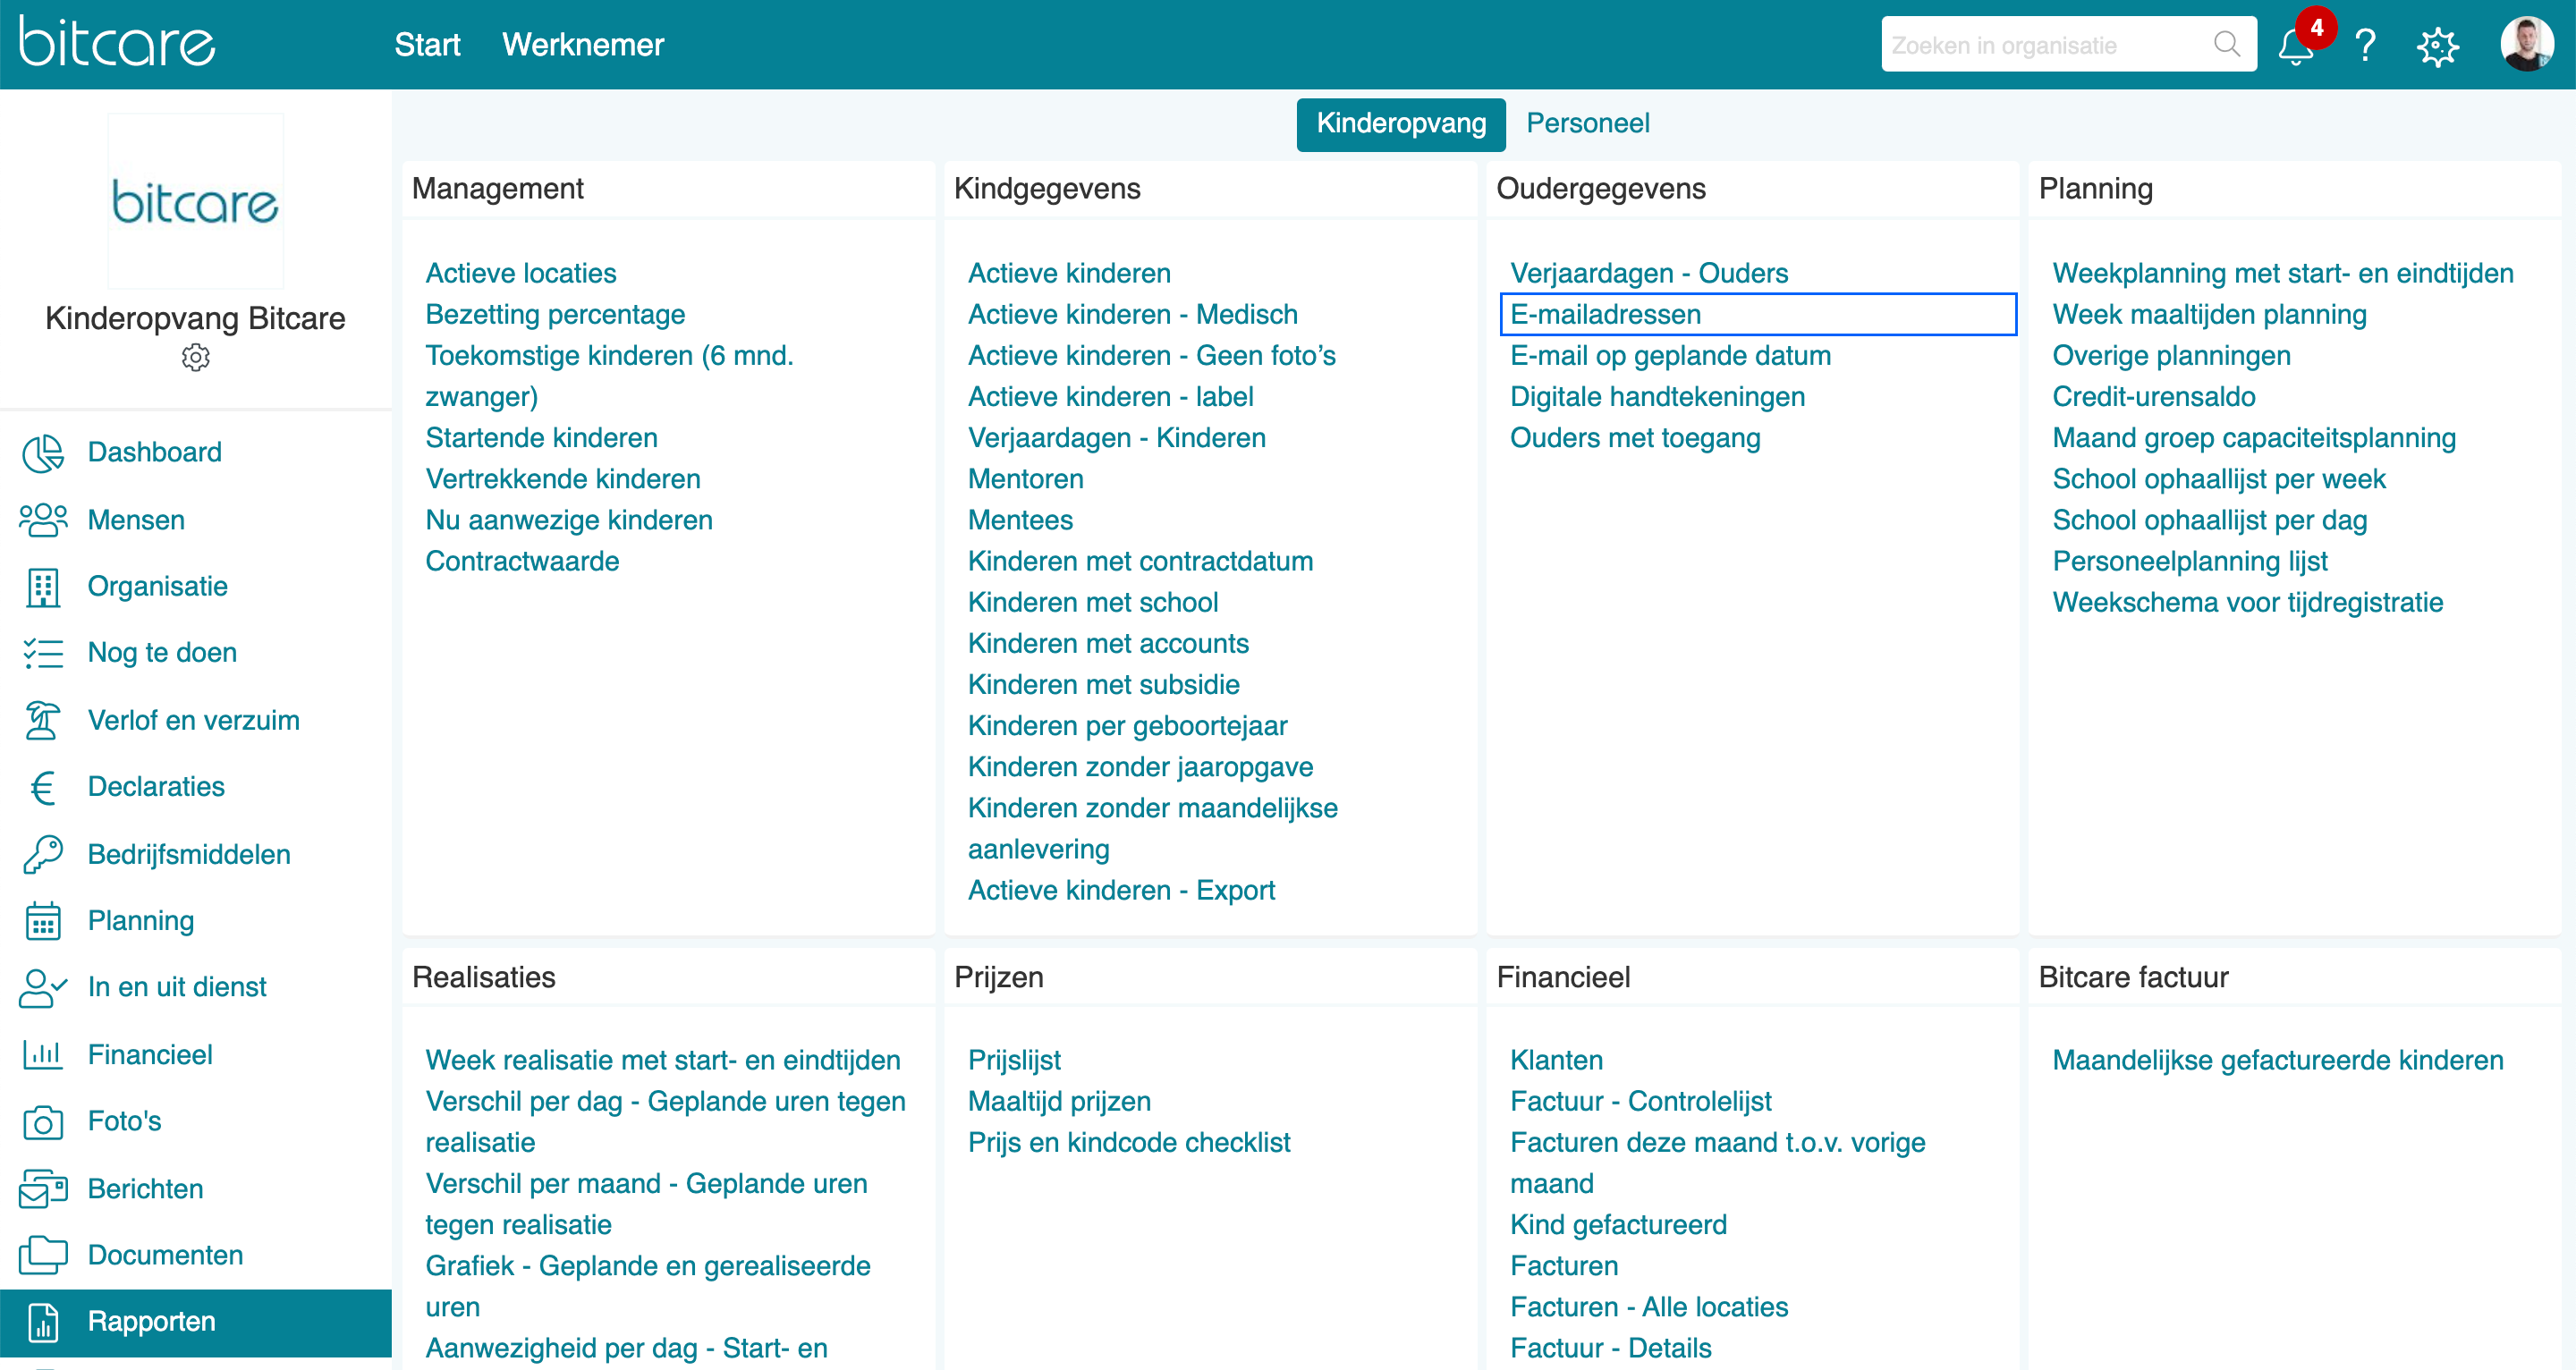
Task: Open Verjaardagen - Ouders report
Action: [x=1649, y=273]
